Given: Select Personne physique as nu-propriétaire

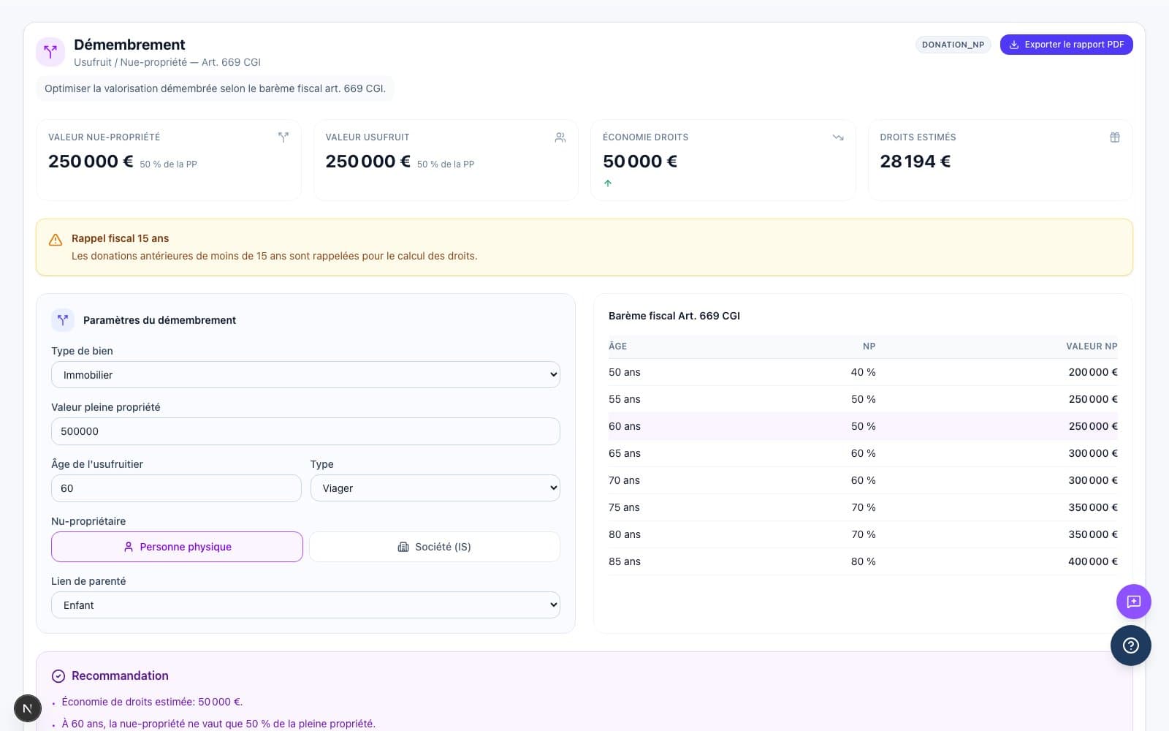Looking at the screenshot, I should [x=177, y=547].
